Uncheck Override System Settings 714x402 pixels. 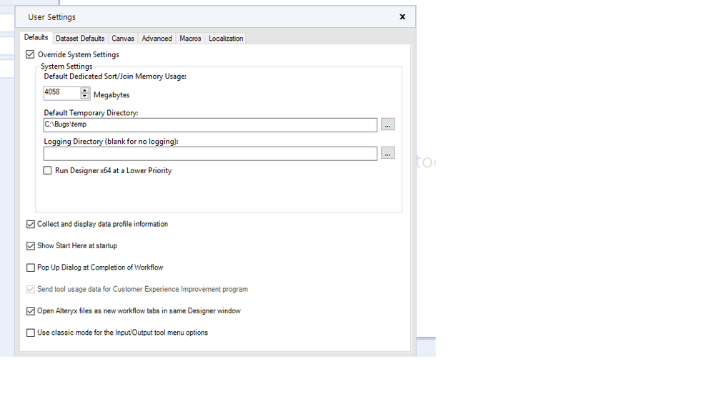[x=30, y=54]
